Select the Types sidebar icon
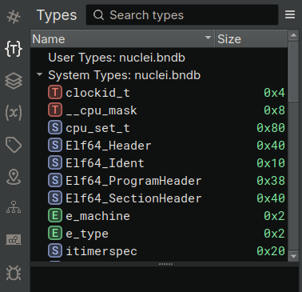 tap(14, 49)
